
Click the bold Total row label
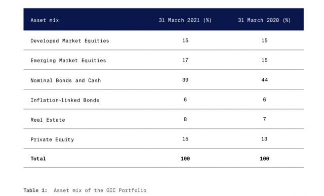(38, 159)
